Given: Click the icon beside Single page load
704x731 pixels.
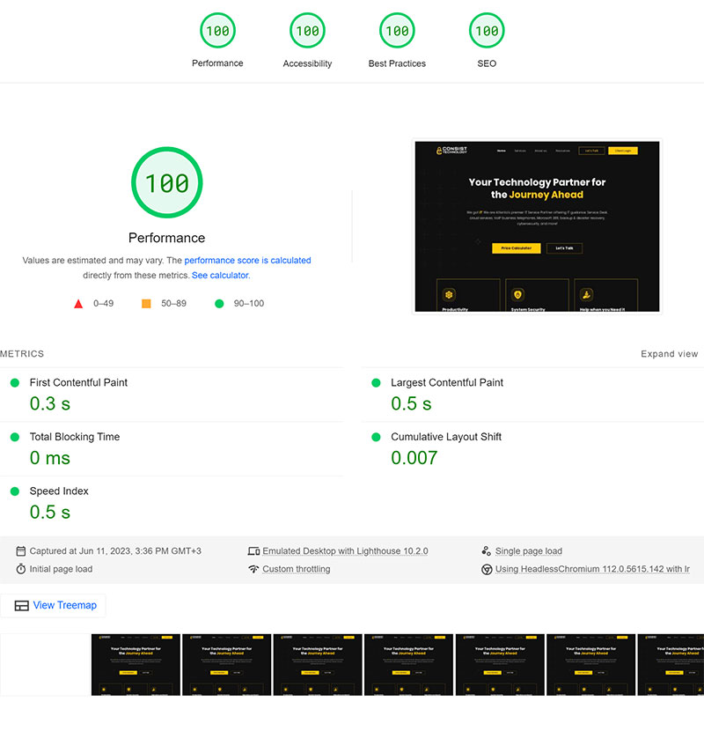Looking at the screenshot, I should tap(487, 551).
